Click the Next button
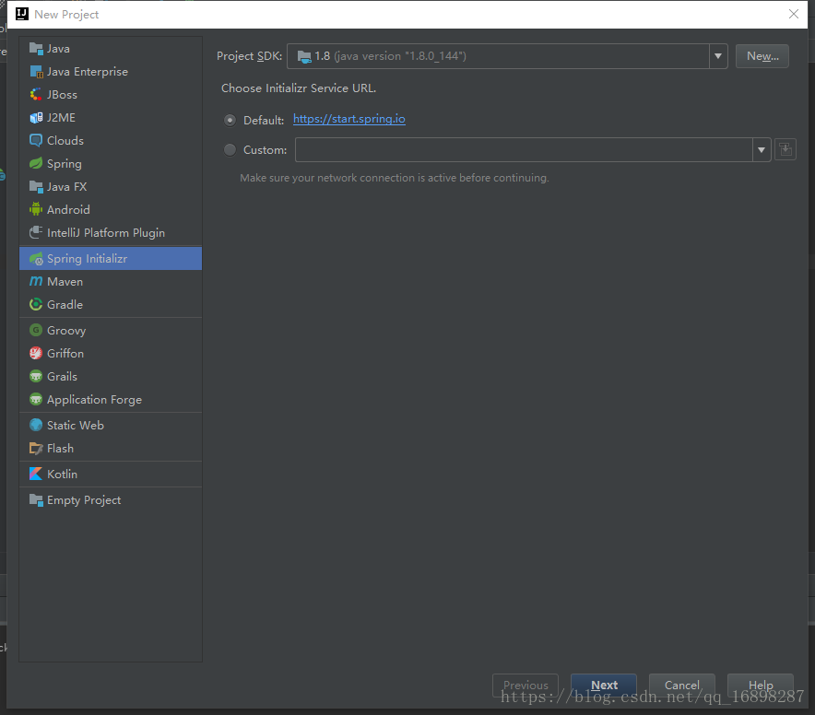Image resolution: width=815 pixels, height=715 pixels. [x=604, y=686]
